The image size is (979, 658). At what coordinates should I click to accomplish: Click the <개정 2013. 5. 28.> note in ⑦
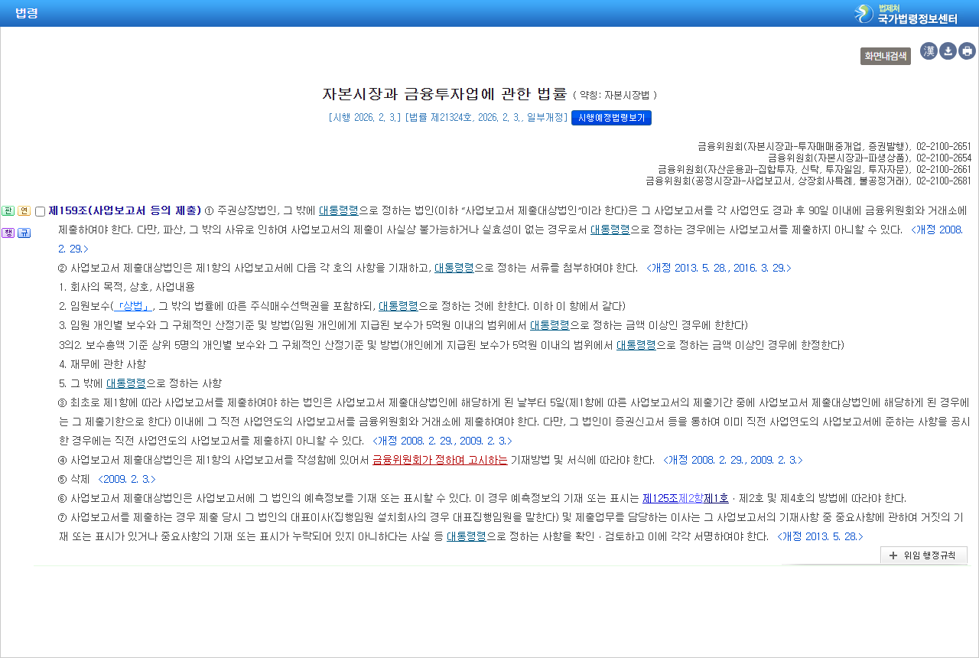point(820,536)
